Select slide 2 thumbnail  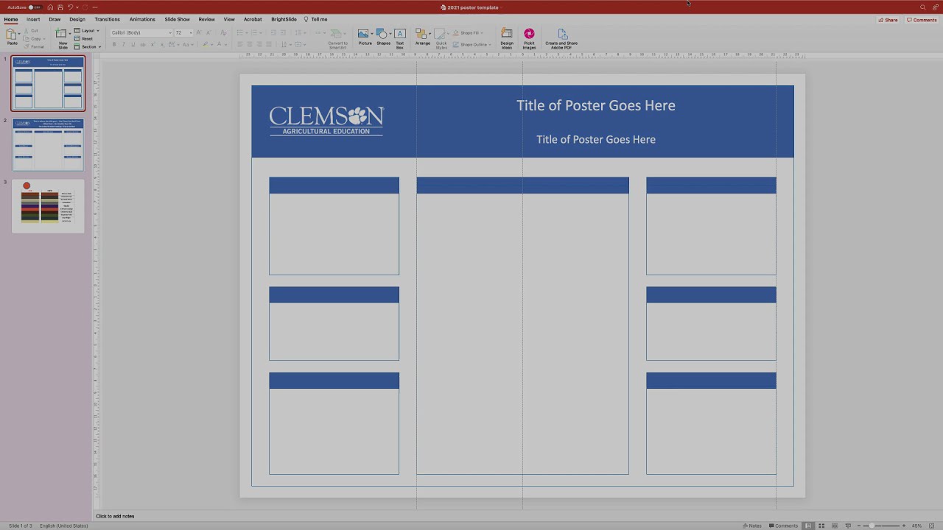pyautogui.click(x=48, y=144)
